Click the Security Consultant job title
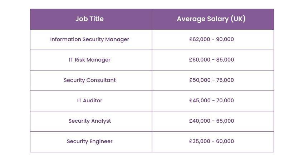Image resolution: width=304 pixels, height=161 pixels. (89, 80)
